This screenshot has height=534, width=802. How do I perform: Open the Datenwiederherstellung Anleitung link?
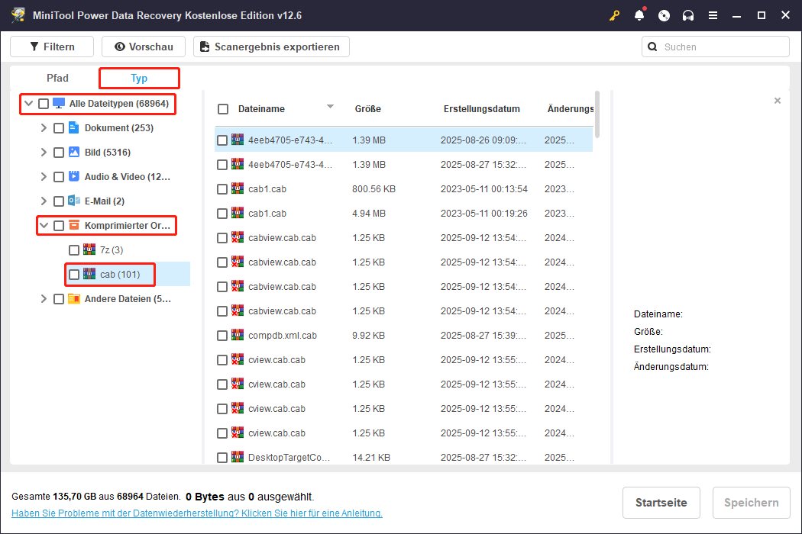(197, 513)
